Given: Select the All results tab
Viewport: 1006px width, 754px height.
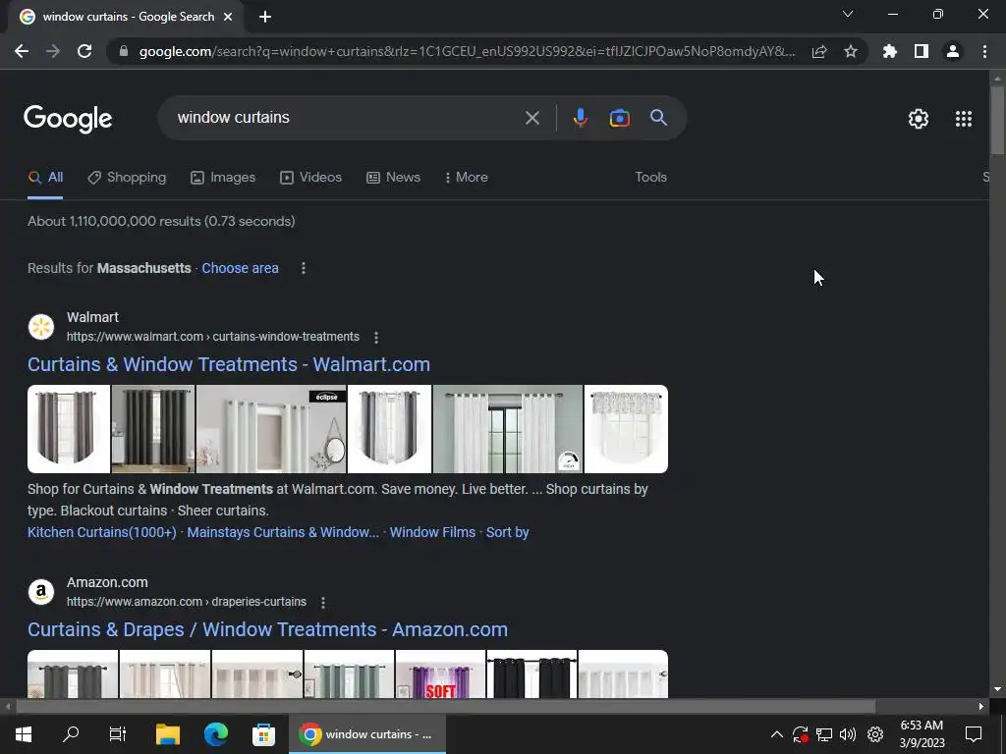Looking at the screenshot, I should click(45, 178).
